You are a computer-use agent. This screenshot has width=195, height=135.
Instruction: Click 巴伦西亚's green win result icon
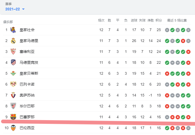pos(167,128)
